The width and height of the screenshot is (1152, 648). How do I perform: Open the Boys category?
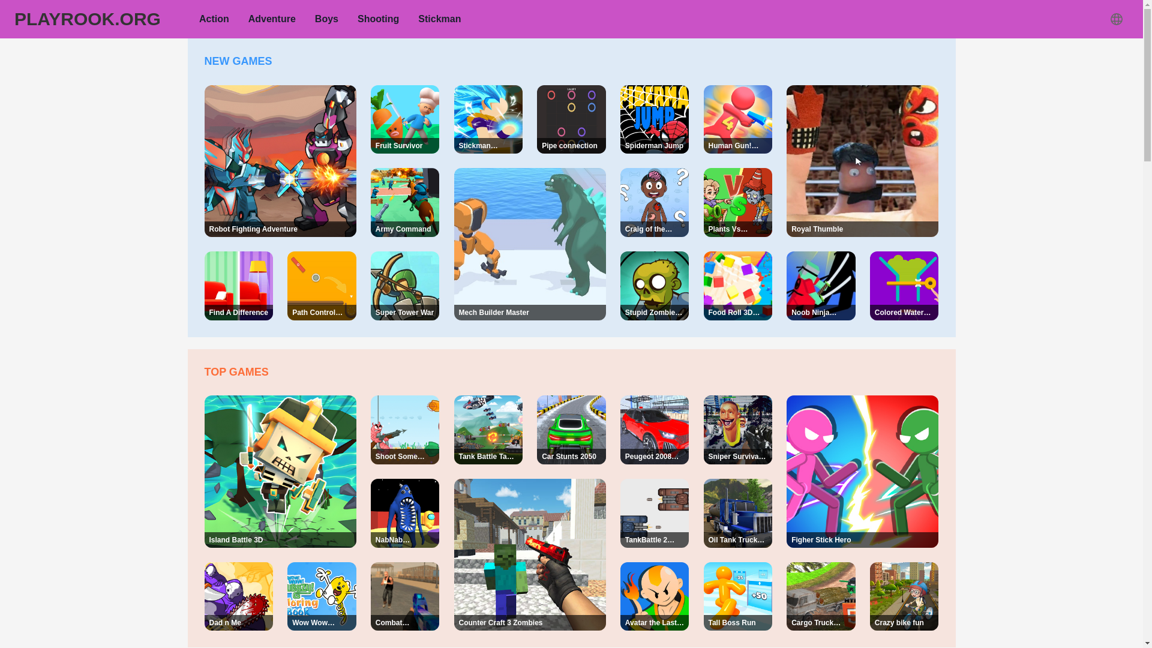pyautogui.click(x=326, y=19)
